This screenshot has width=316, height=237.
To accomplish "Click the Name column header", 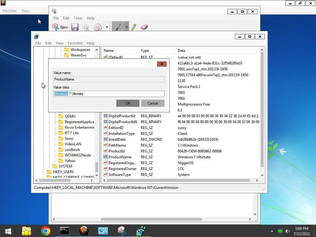I will 120,51.
